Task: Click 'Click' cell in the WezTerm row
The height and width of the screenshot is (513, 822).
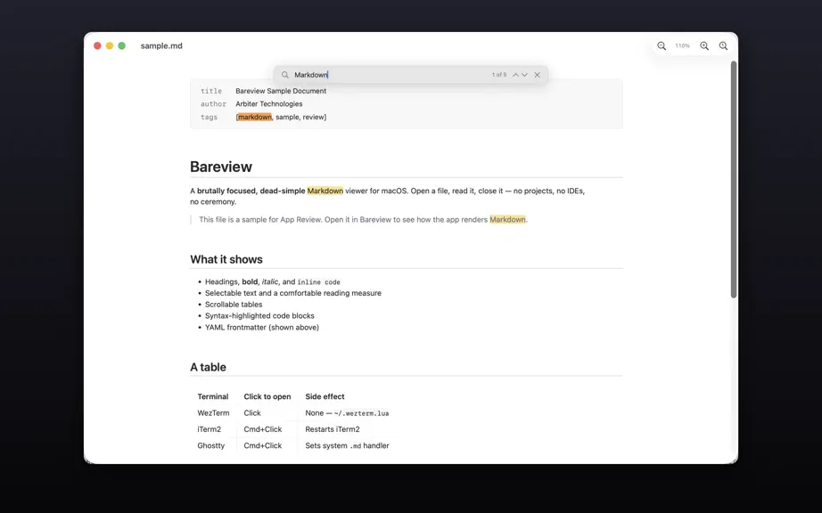Action: point(252,413)
